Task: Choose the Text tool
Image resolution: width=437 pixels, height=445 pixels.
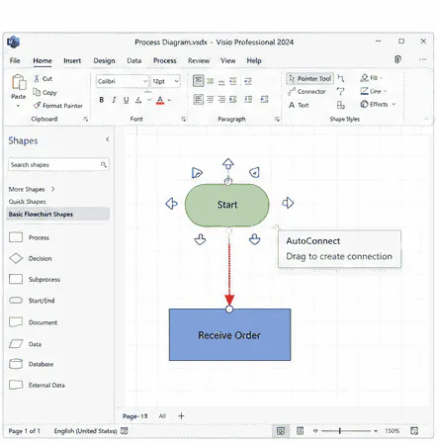Action: point(299,105)
